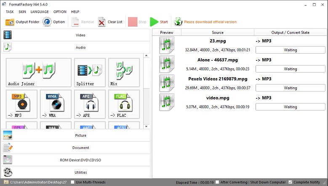The image size is (328, 186).
Task: Click the Waiting progress bar for 23.mpg
Action: [291, 50]
